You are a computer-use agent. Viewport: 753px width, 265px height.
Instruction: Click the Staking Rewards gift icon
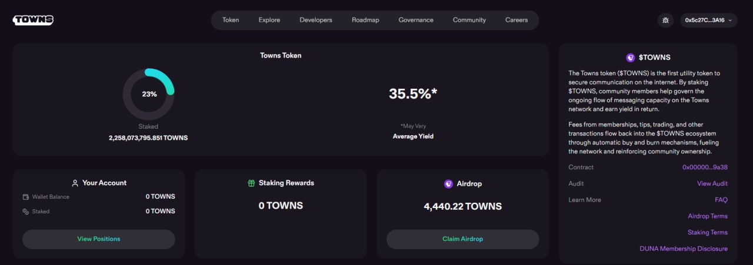pyautogui.click(x=251, y=183)
